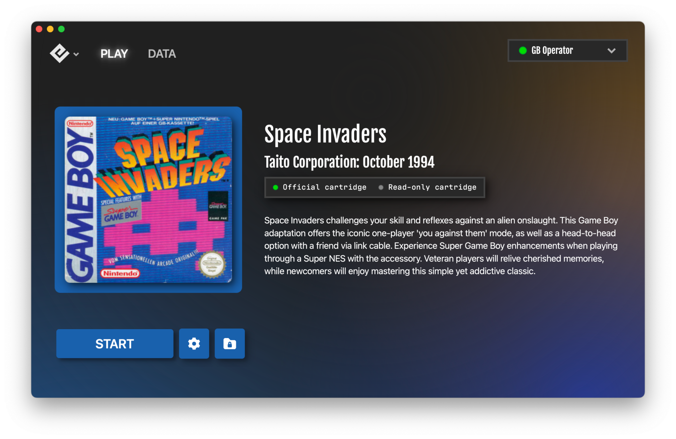
Task: Click the Read-only cartridge status label
Action: [x=432, y=187]
